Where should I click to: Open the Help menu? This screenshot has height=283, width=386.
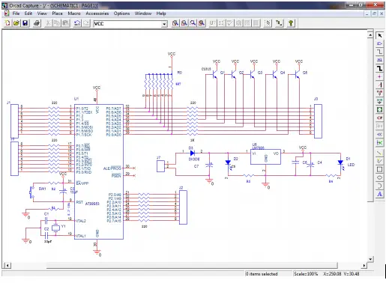point(161,13)
